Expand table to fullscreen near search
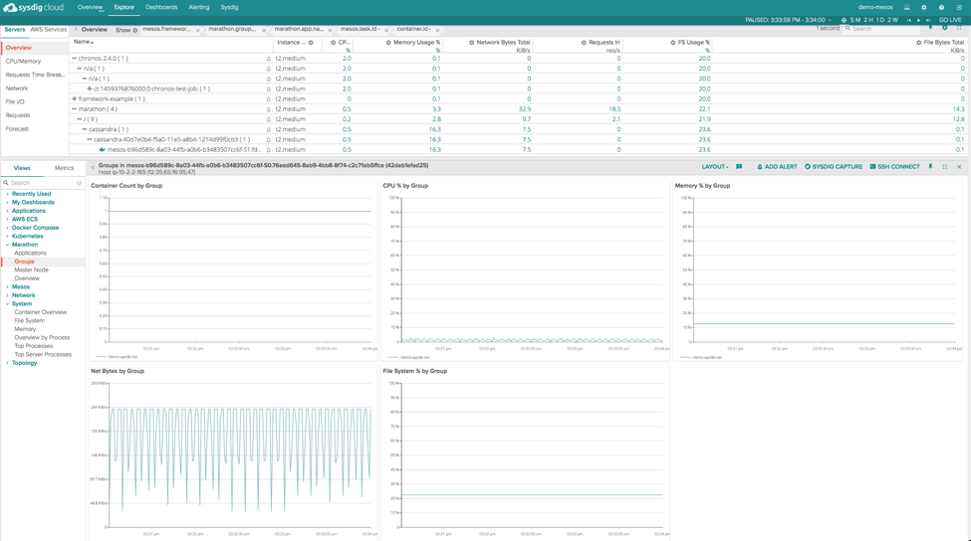971x541 pixels. 959,28
